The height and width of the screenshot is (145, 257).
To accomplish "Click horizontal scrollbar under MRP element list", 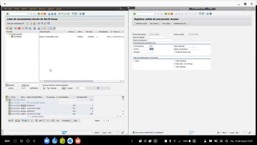I will [38, 116].
